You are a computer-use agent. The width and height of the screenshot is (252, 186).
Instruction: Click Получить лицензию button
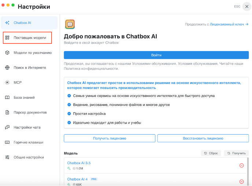click(110, 138)
